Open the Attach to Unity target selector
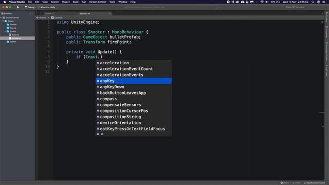Image resolution: width=329 pixels, height=185 pixels. [x=46, y=7]
